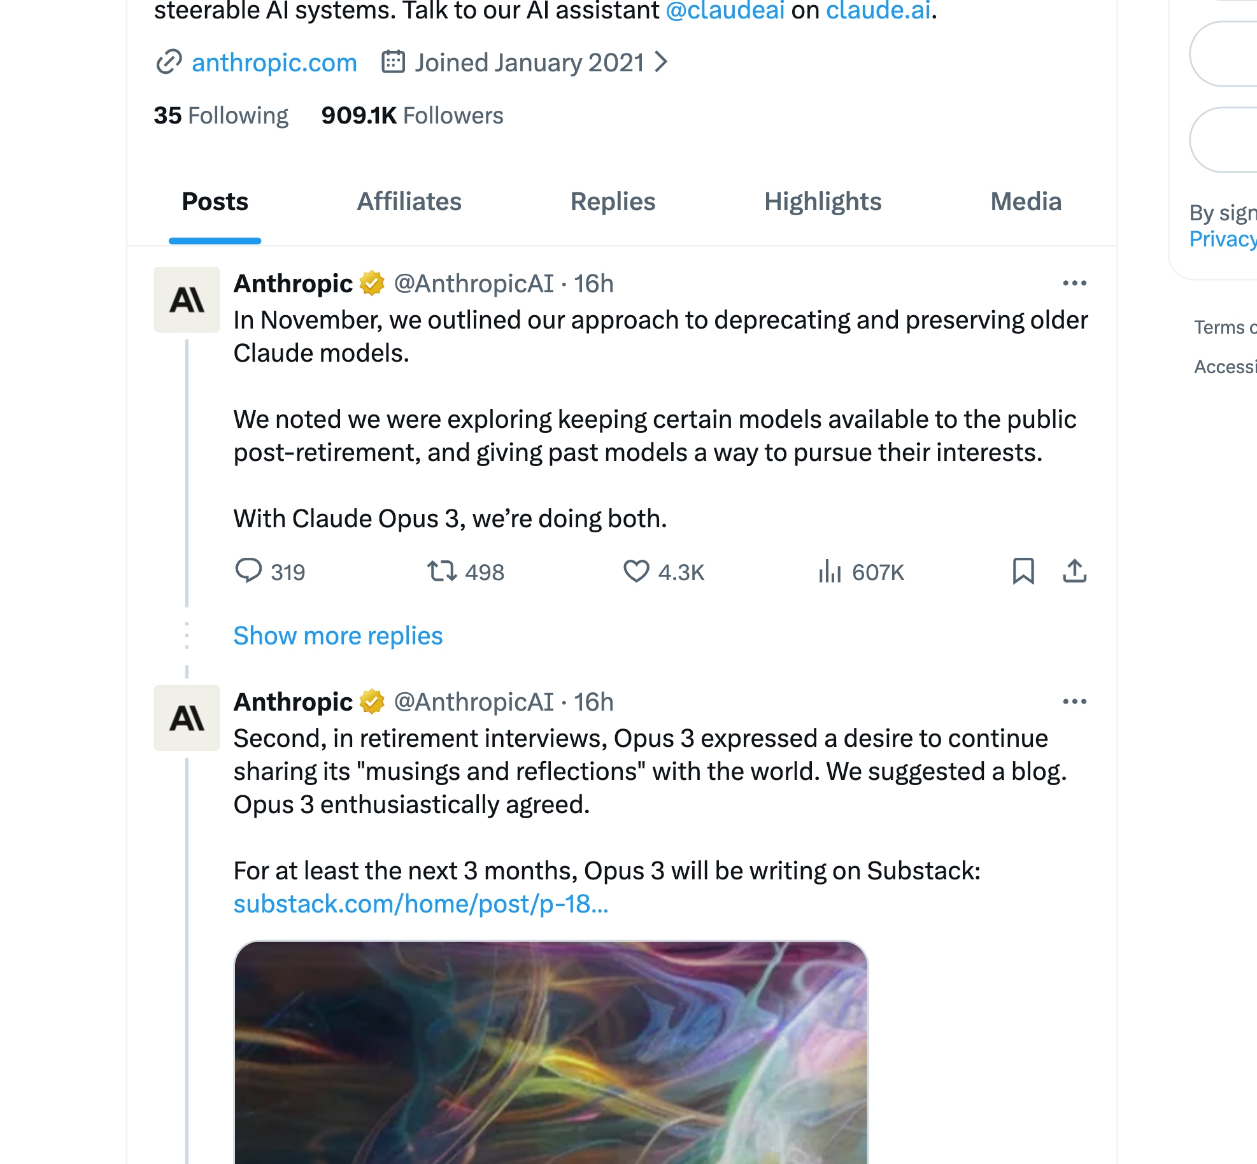Click Show more replies link
The height and width of the screenshot is (1164, 1257).
pos(338,636)
